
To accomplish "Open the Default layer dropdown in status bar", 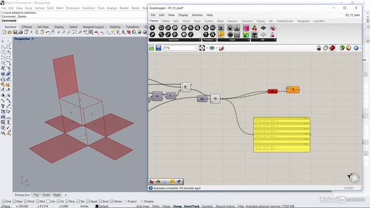I will (x=102, y=206).
